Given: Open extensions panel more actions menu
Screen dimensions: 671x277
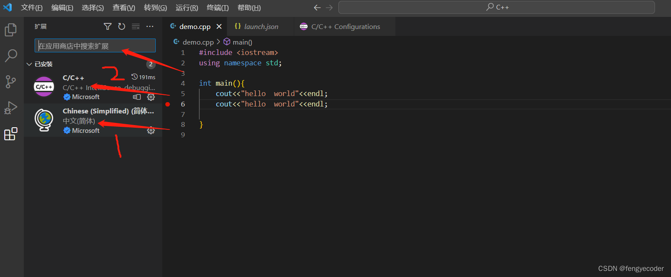Looking at the screenshot, I should [x=150, y=26].
